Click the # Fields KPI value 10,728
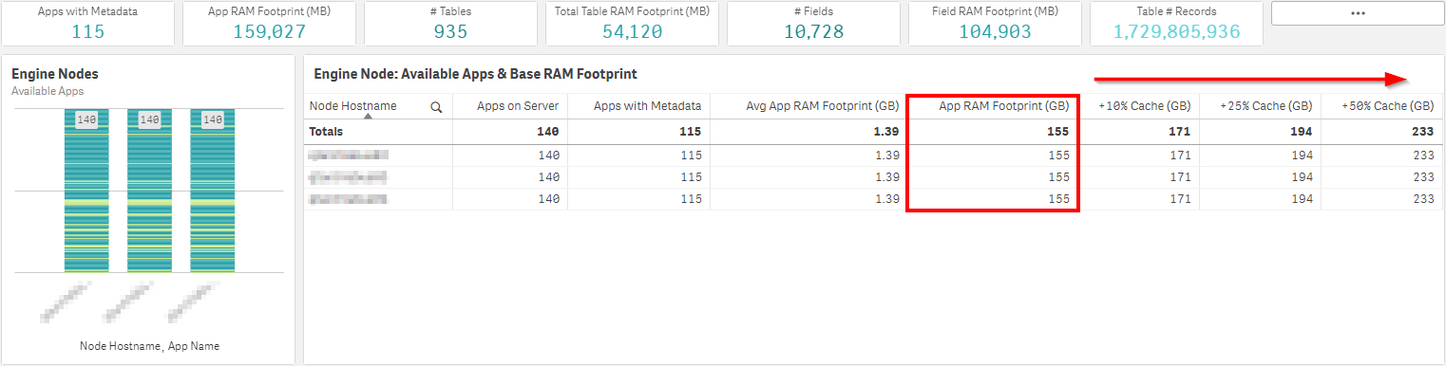Screen dimensions: 1446x366 [x=813, y=31]
